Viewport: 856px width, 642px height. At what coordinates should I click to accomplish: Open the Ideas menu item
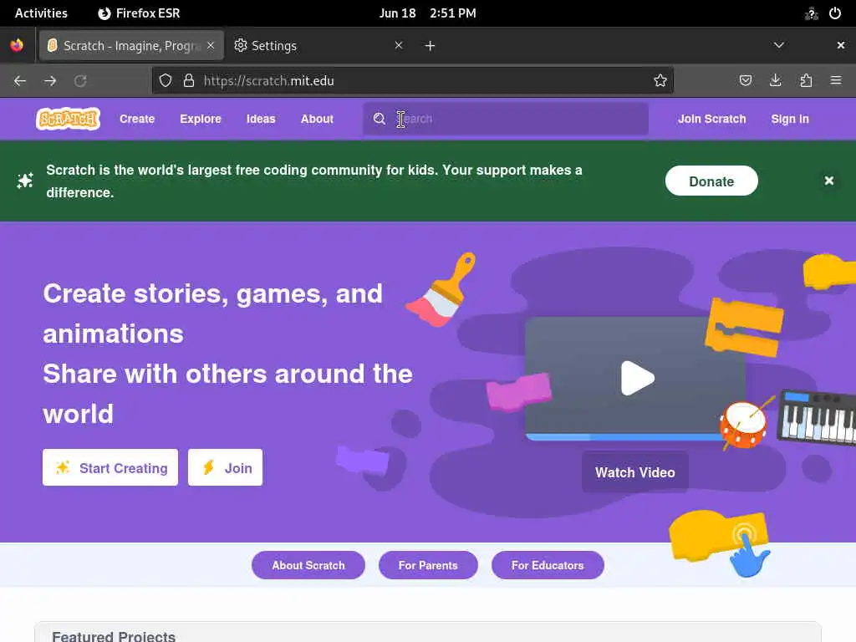[x=261, y=119]
